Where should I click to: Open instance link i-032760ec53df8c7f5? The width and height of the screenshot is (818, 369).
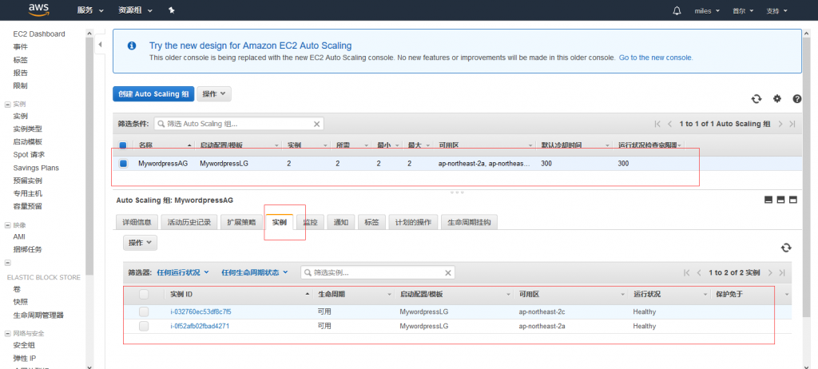pos(201,311)
